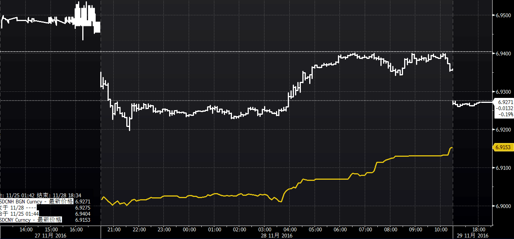This screenshot has width=514, height=239.
Task: Click the legend date range header line
Action: point(40,195)
